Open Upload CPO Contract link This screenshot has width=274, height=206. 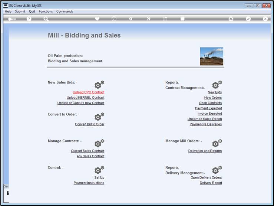(88, 92)
